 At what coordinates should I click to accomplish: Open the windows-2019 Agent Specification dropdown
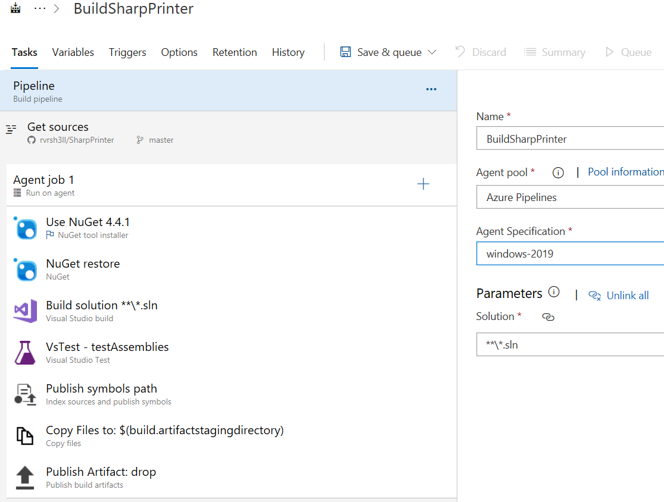pos(570,253)
